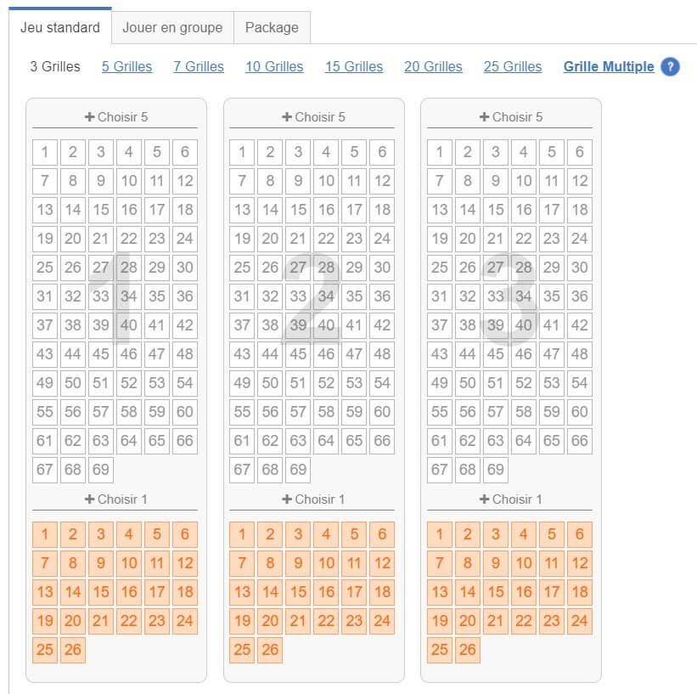
Task: Pick orange bonus number 18 in third grid
Action: point(580,592)
